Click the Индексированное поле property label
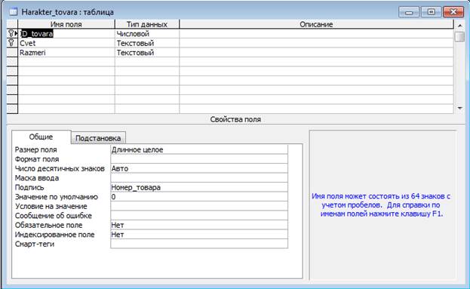Viewport: 470px width, 289px height. pyautogui.click(x=54, y=235)
